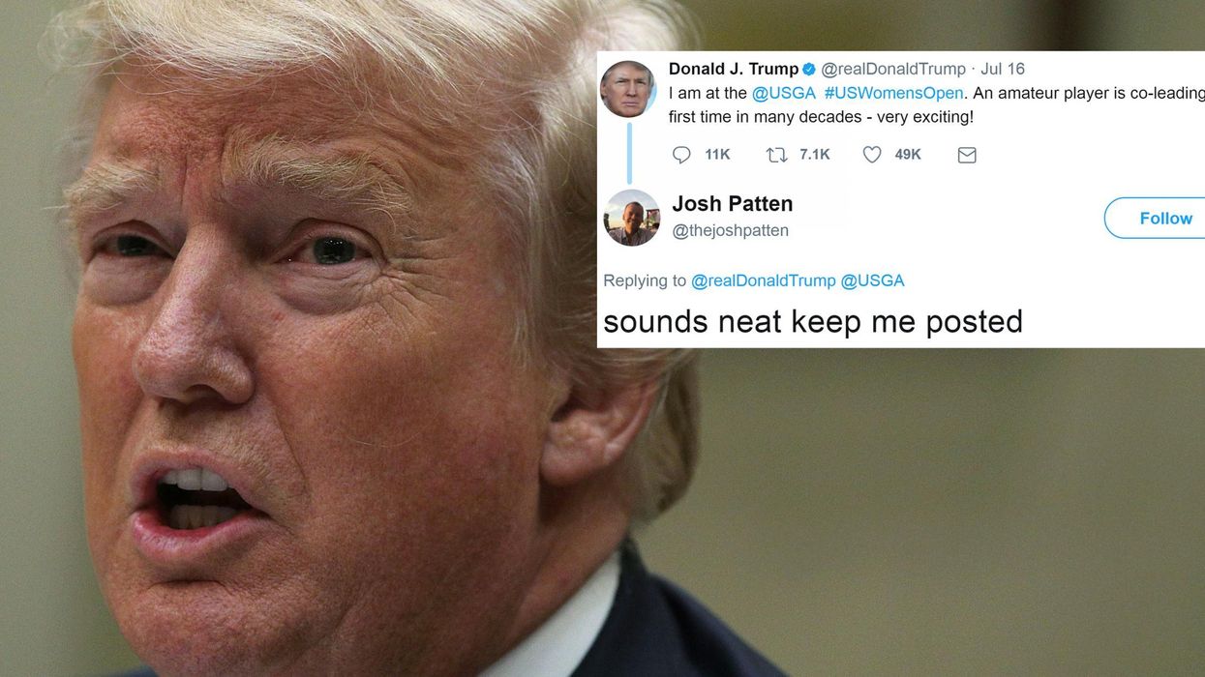Click the reply speech bubble icon
1205x677 pixels.
(x=681, y=155)
